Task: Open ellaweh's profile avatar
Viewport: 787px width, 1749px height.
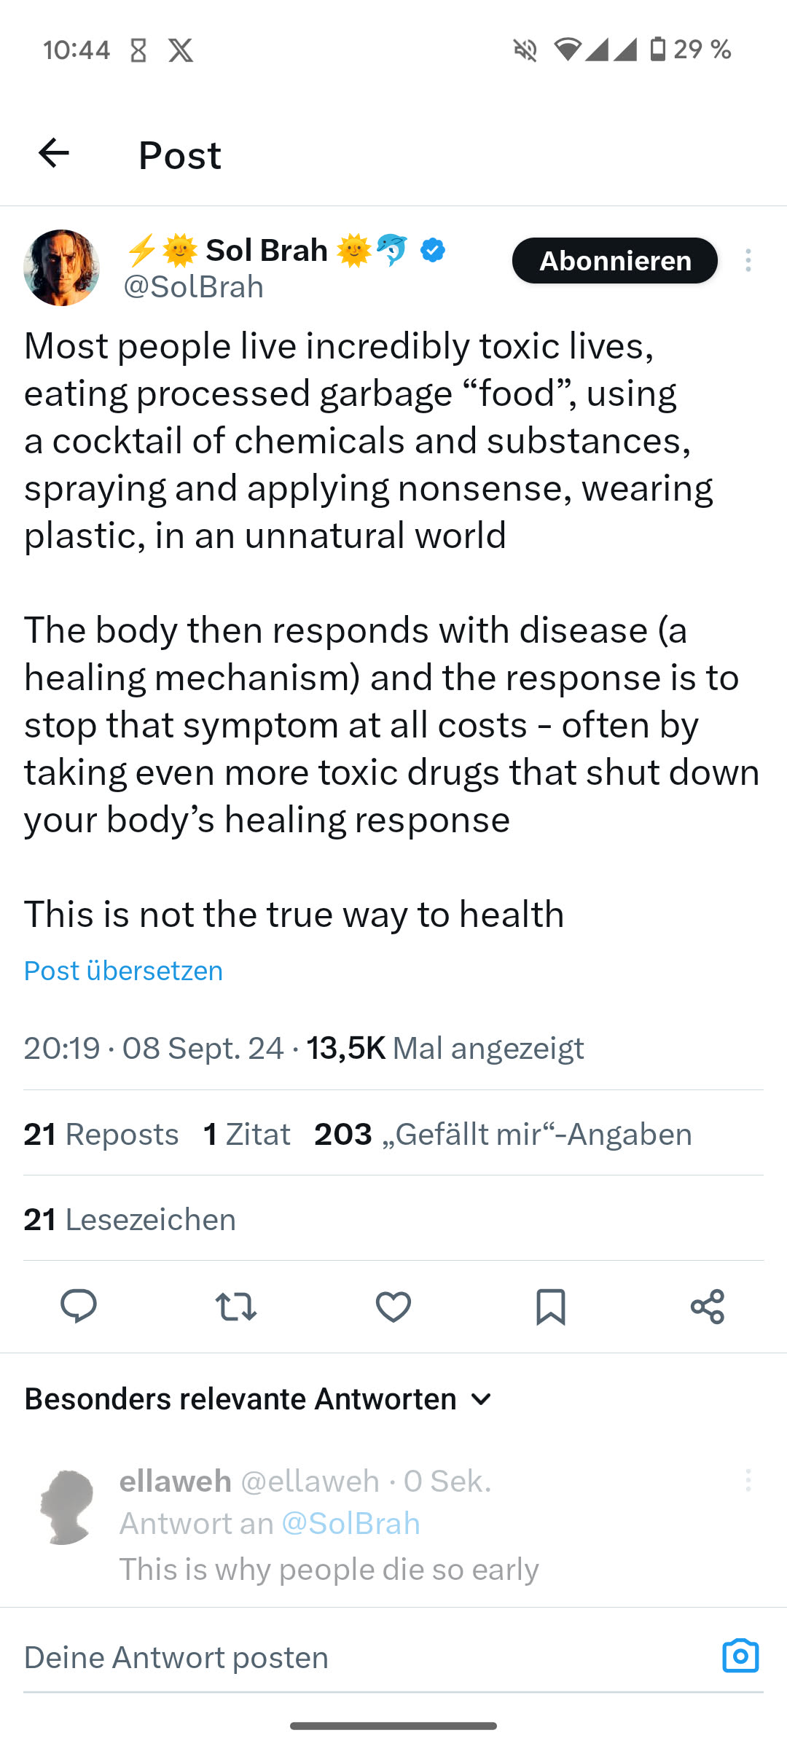Action: 67,1507
